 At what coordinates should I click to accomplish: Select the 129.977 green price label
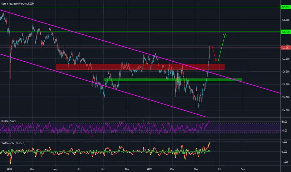[x=285, y=7]
